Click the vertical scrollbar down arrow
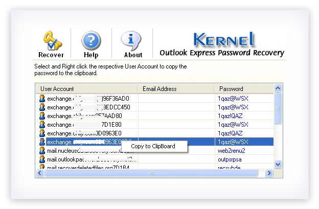This screenshot has height=209, width=319. click(x=278, y=164)
